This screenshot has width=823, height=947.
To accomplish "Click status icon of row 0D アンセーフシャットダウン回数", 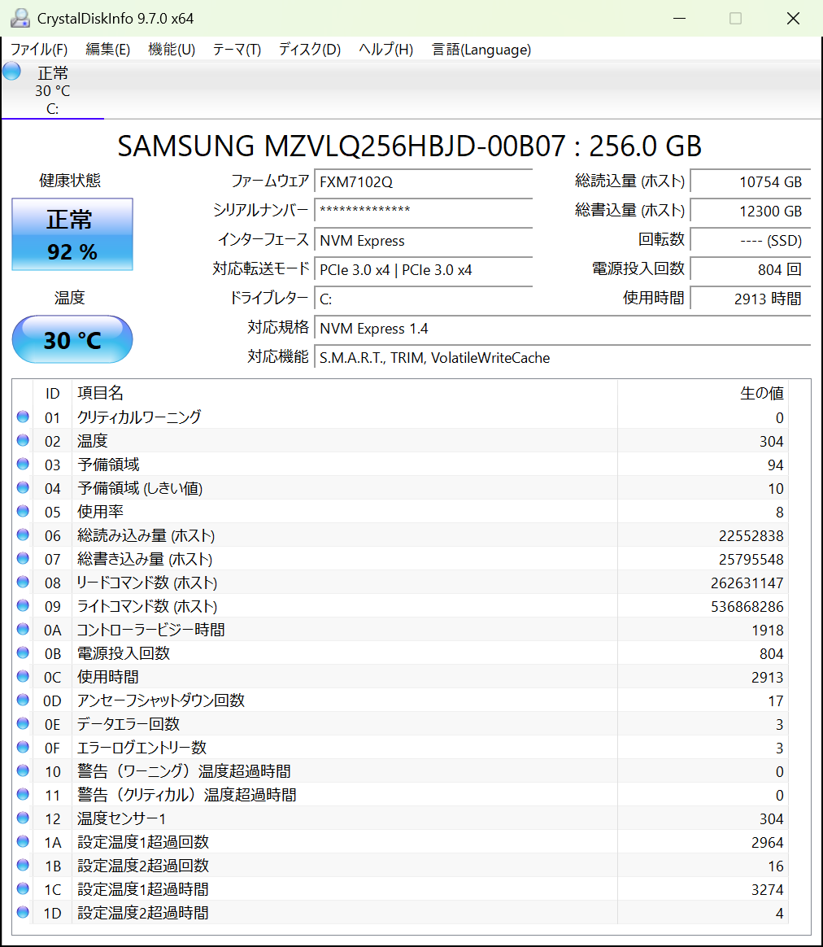I will (x=23, y=700).
